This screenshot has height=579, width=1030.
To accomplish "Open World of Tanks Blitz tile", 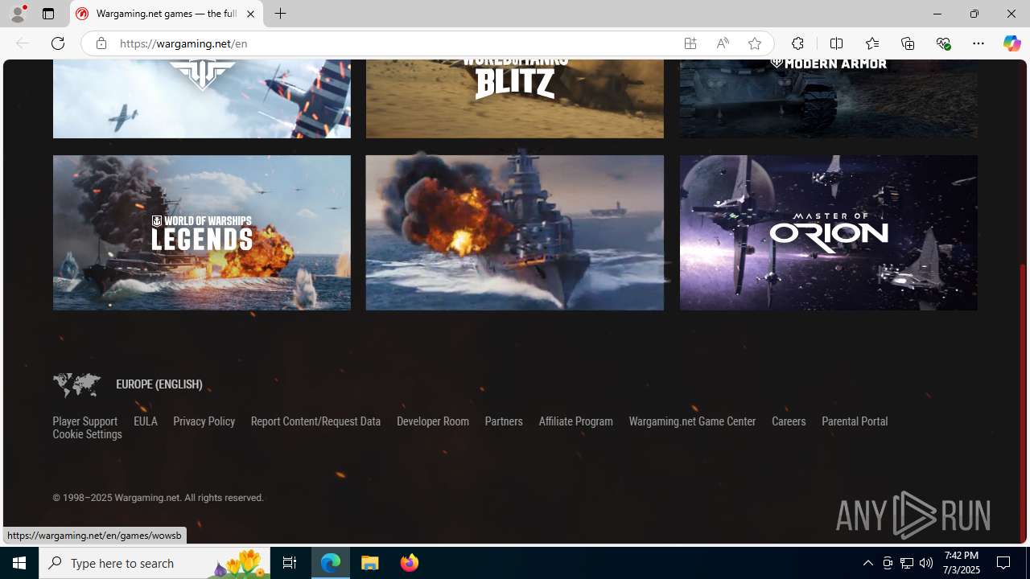I will pos(515,98).
